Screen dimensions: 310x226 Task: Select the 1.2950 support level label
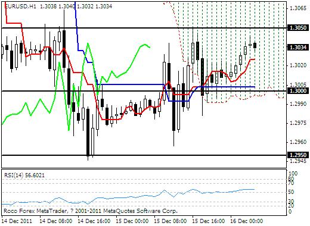point(298,155)
